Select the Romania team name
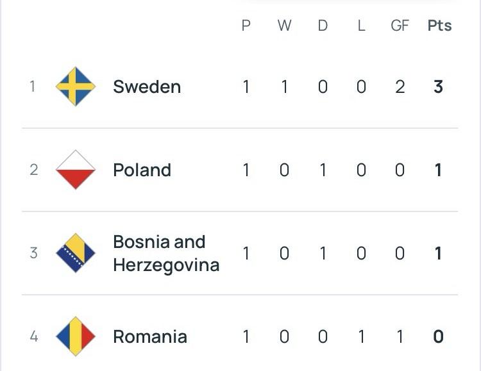This screenshot has width=481, height=371. pos(150,336)
